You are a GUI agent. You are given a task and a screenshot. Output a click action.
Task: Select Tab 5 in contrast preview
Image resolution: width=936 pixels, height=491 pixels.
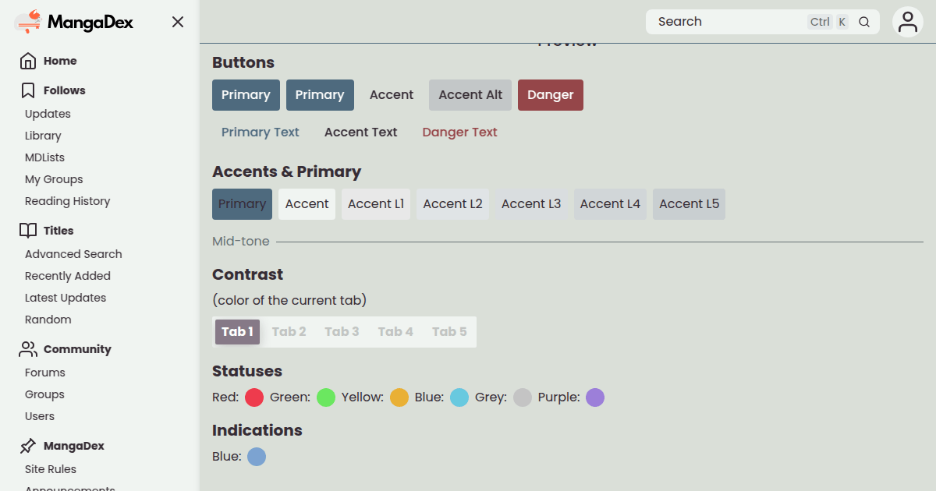coord(449,332)
